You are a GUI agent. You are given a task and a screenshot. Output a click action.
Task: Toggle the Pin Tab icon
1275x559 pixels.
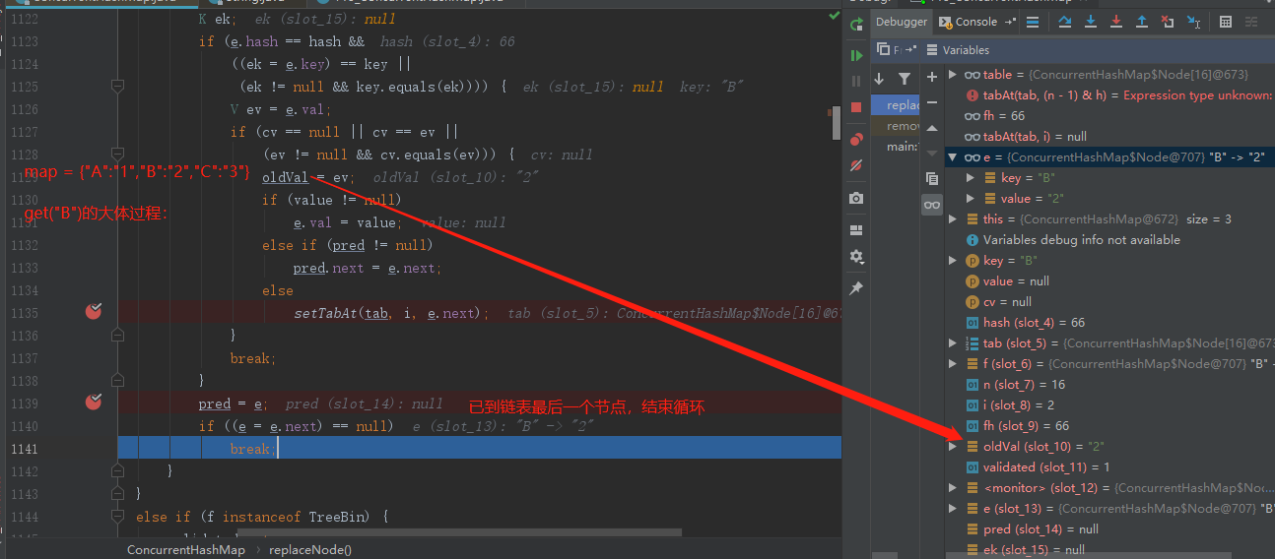(x=856, y=288)
